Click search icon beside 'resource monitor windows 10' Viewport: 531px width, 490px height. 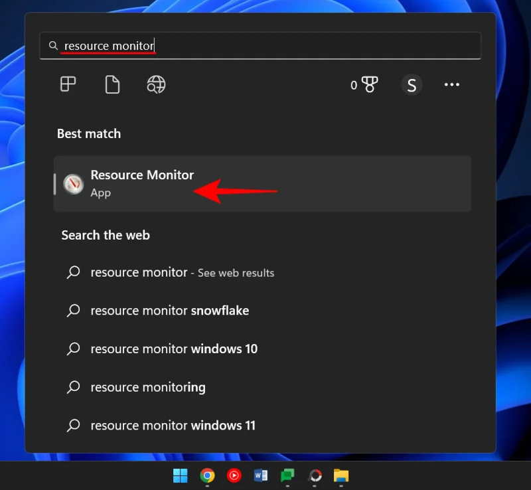pyautogui.click(x=73, y=349)
